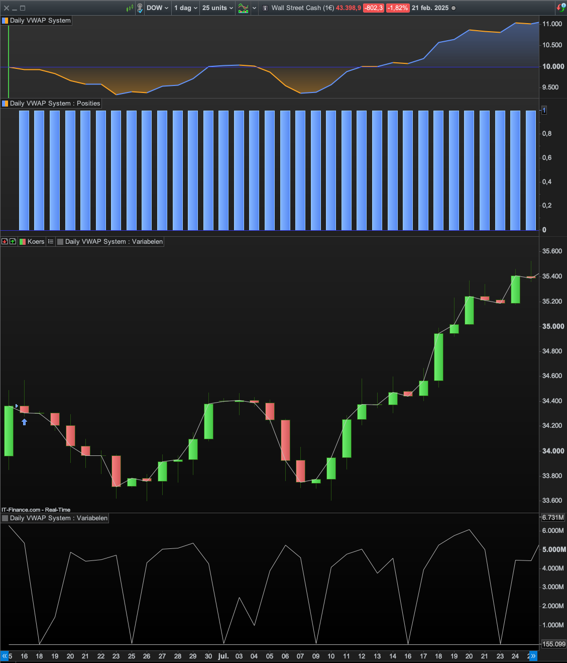Expand the 25 units dropdown
Viewport: 567px width, 663px height.
(217, 8)
